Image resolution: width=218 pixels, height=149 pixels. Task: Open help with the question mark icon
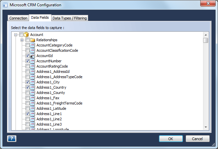[x=12, y=138]
